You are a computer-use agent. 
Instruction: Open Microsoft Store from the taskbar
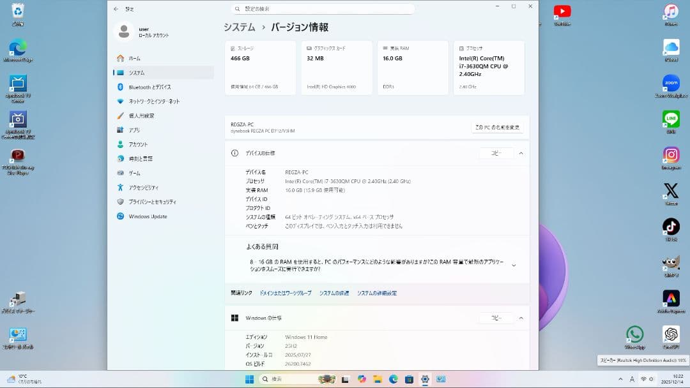408,378
